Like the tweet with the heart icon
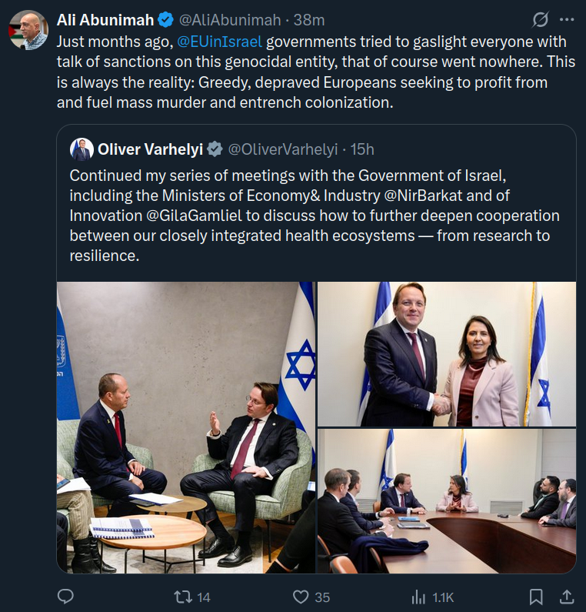Viewport: 586px width, 612px height. point(301,597)
